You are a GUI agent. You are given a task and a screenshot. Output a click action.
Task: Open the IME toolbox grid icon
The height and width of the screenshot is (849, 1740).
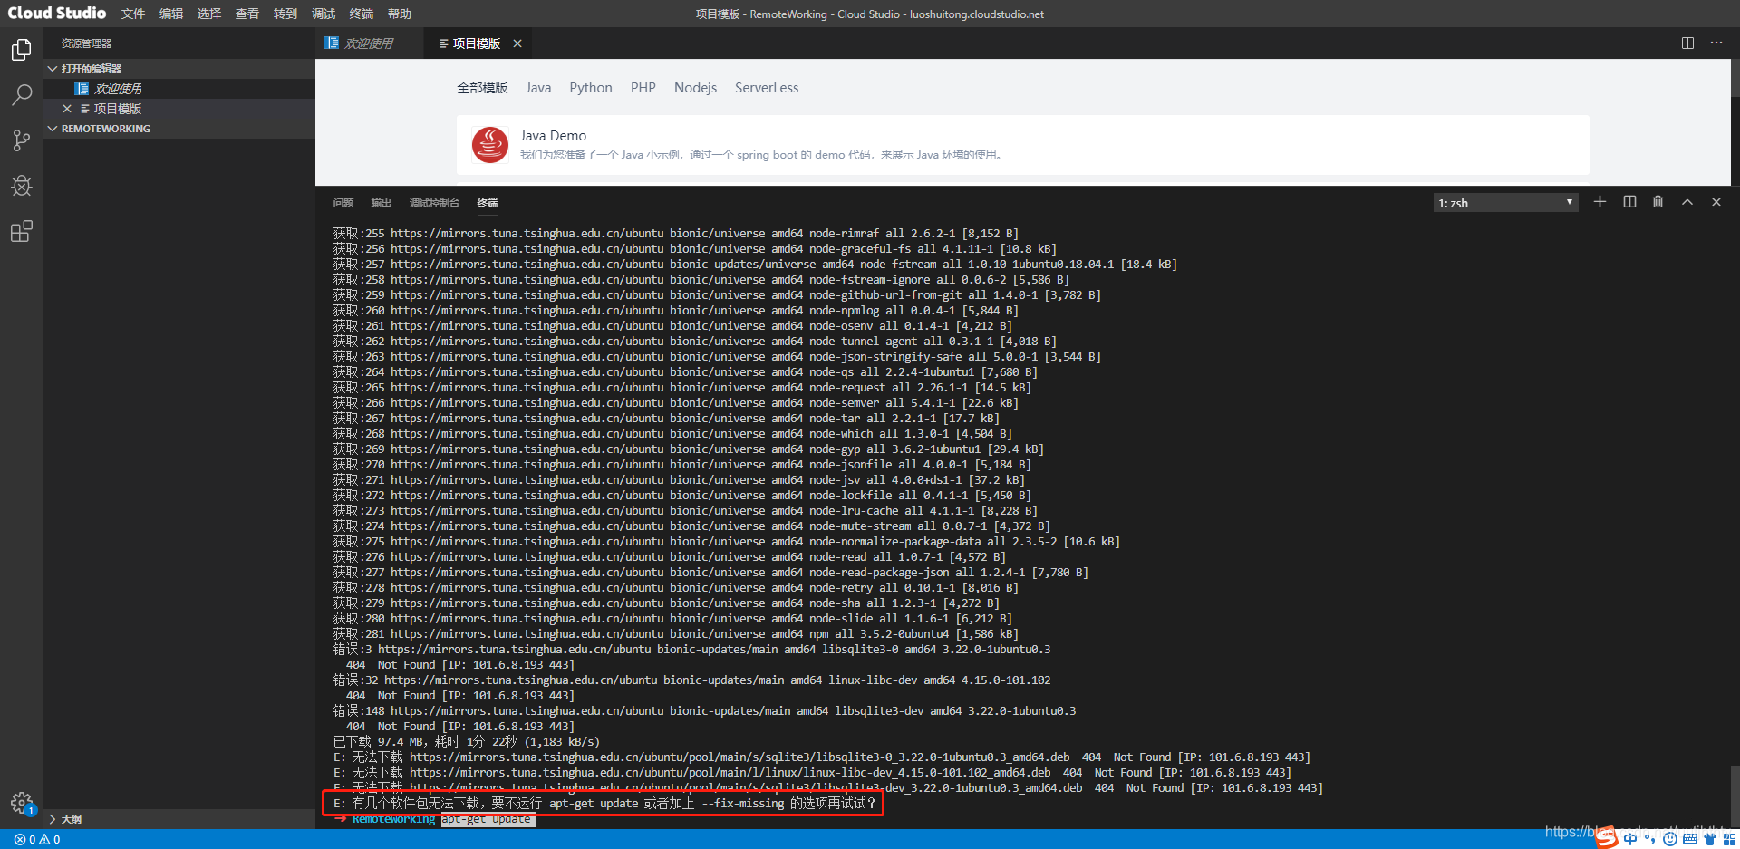[1729, 839]
